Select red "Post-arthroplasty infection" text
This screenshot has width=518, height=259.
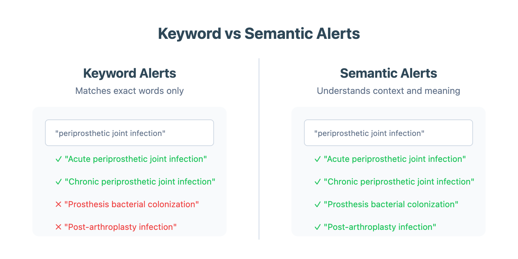[x=120, y=227]
